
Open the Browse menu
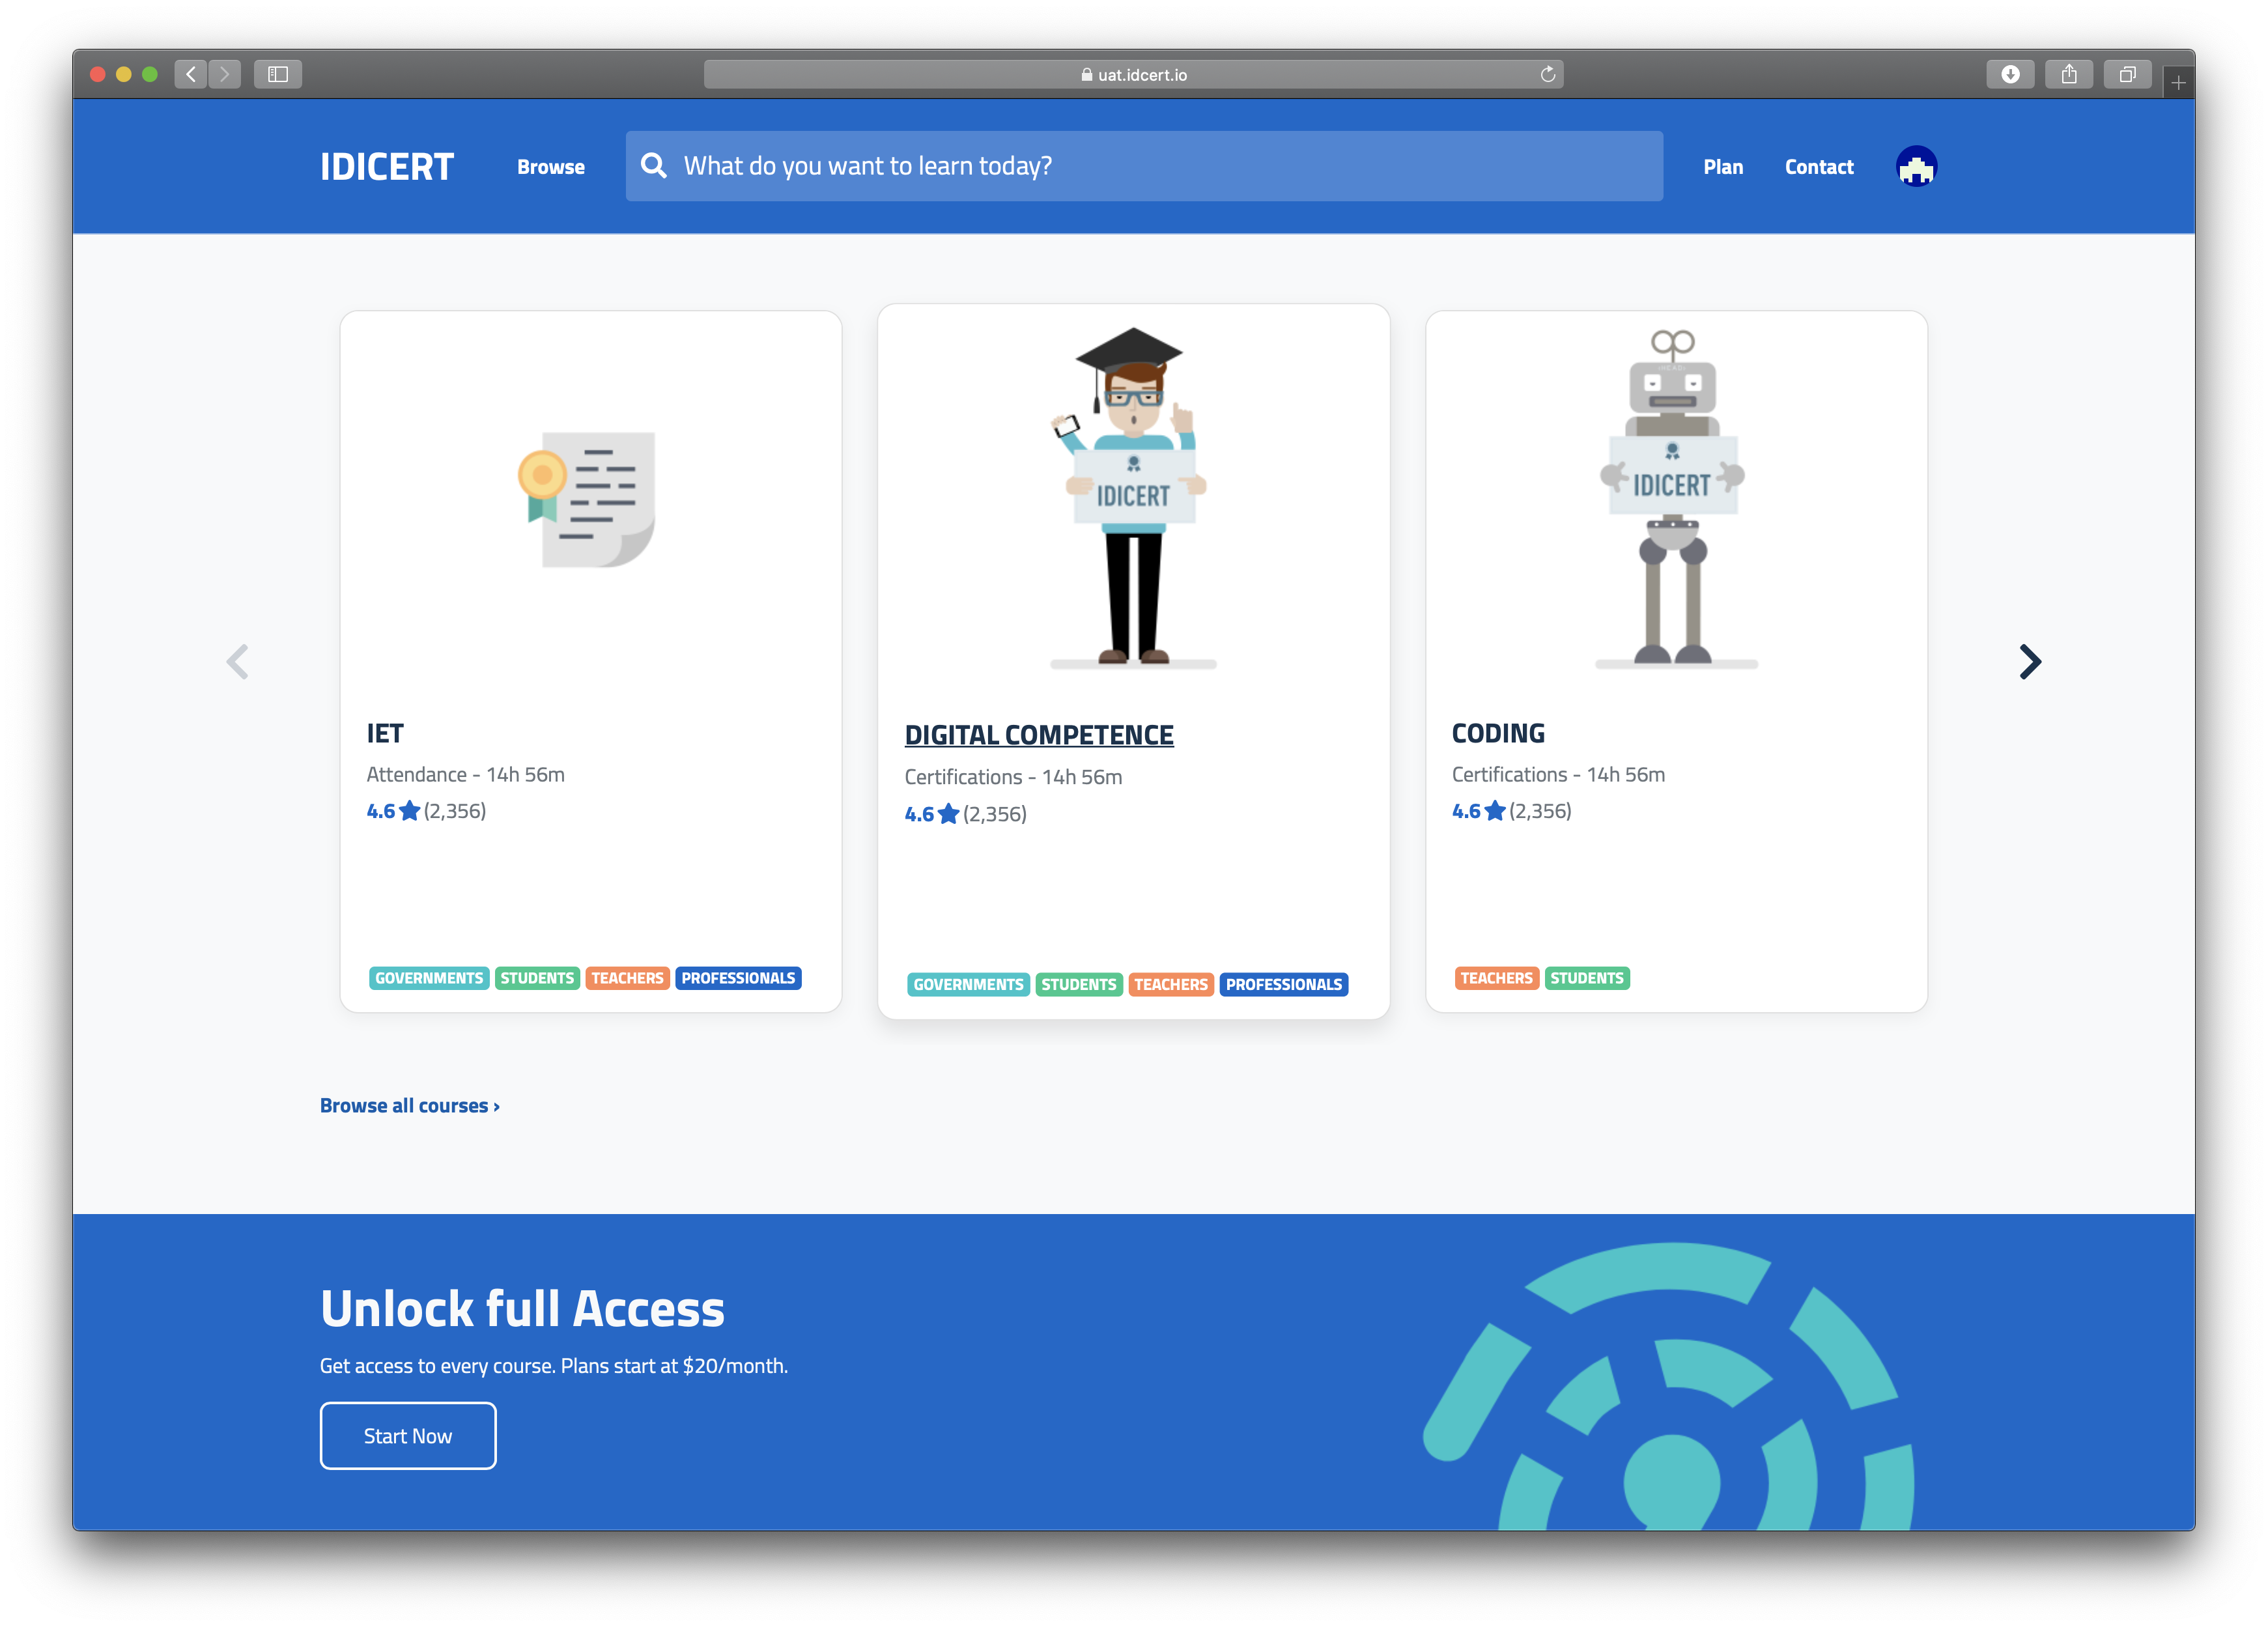pyautogui.click(x=550, y=167)
